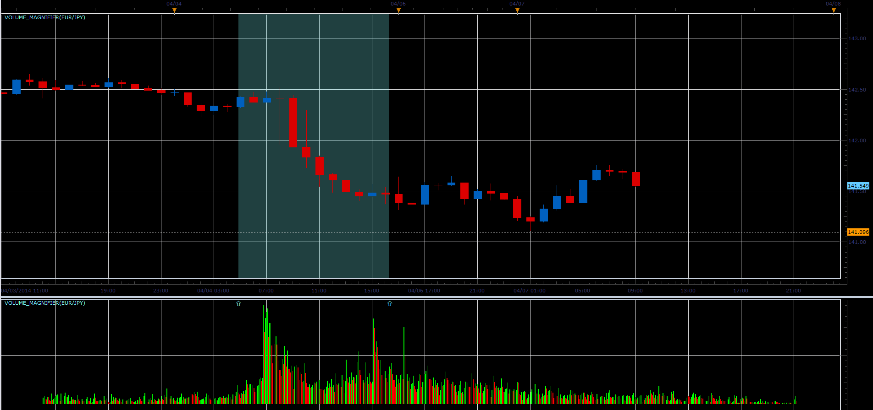Click the 09:00 time axis label

pyautogui.click(x=635, y=291)
